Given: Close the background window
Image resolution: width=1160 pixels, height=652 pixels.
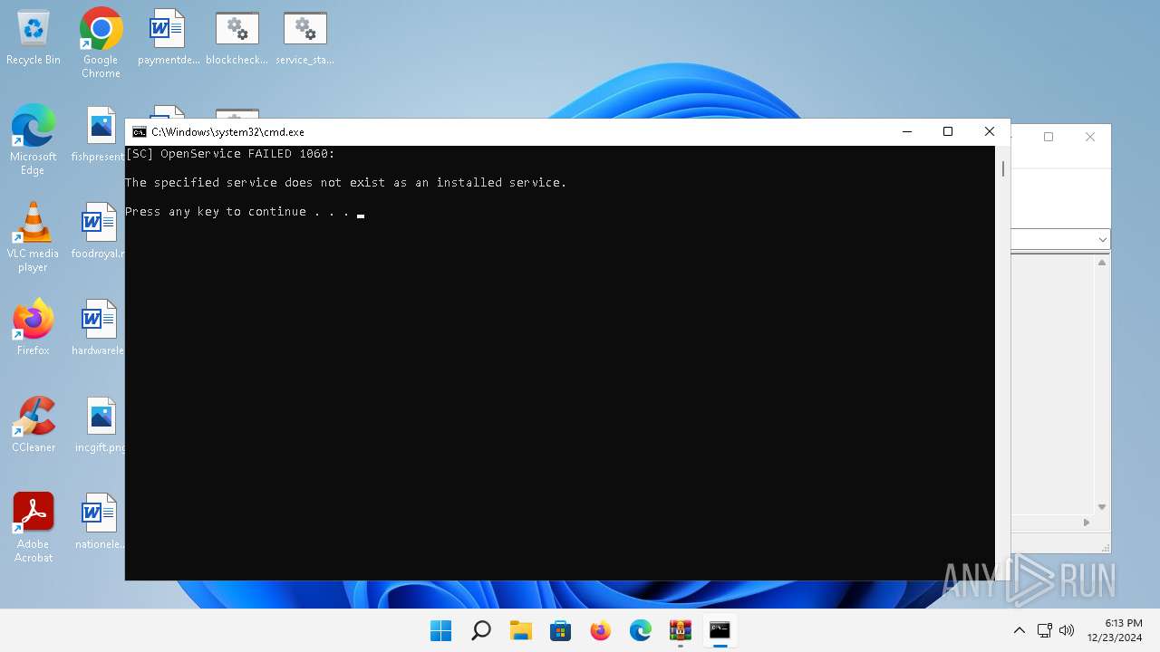Looking at the screenshot, I should pos(1090,137).
